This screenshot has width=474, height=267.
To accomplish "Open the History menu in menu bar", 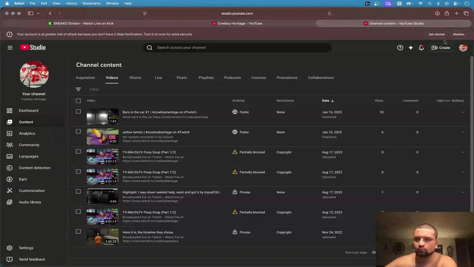I will coord(71,3).
